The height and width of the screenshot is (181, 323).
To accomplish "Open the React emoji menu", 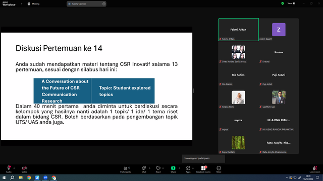I will coord(158,169).
